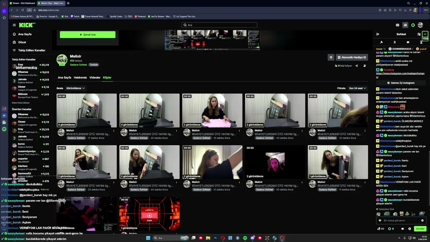
Task: Click the user-follow icon right of share
Action: [364, 66]
